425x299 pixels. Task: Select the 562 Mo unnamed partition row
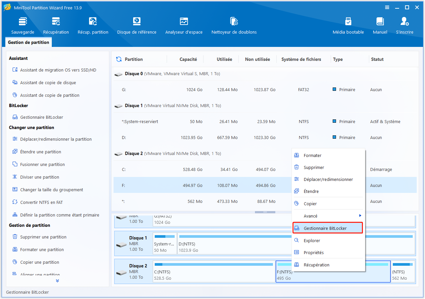(203, 202)
